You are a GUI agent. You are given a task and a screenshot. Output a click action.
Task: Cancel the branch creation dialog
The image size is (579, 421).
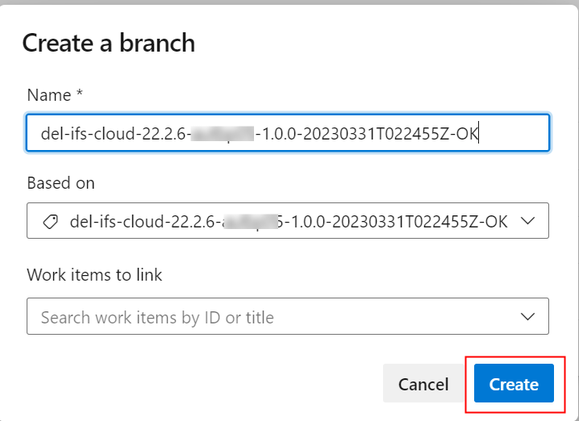coord(423,384)
